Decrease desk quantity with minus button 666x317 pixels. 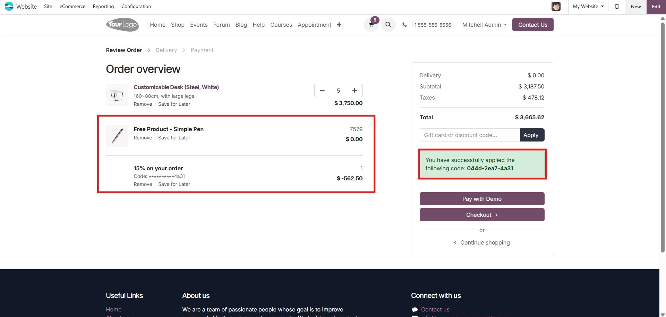322,91
